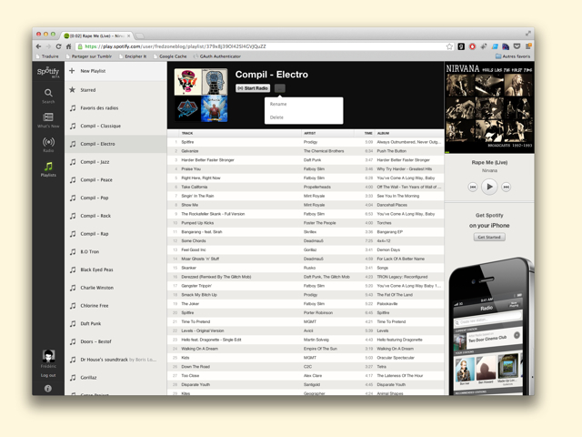Open Chlorine Free playlist
This screenshot has height=437, width=582.
[115, 306]
